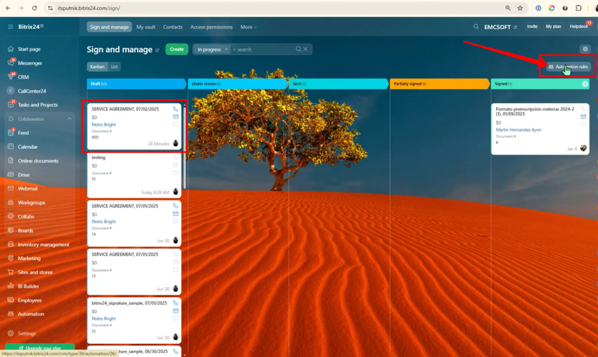The height and width of the screenshot is (357, 598).
Task: Select the Partially signed stage header
Action: [x=439, y=84]
